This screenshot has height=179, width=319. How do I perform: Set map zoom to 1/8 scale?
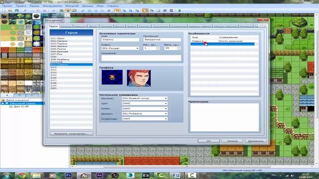pos(137,10)
